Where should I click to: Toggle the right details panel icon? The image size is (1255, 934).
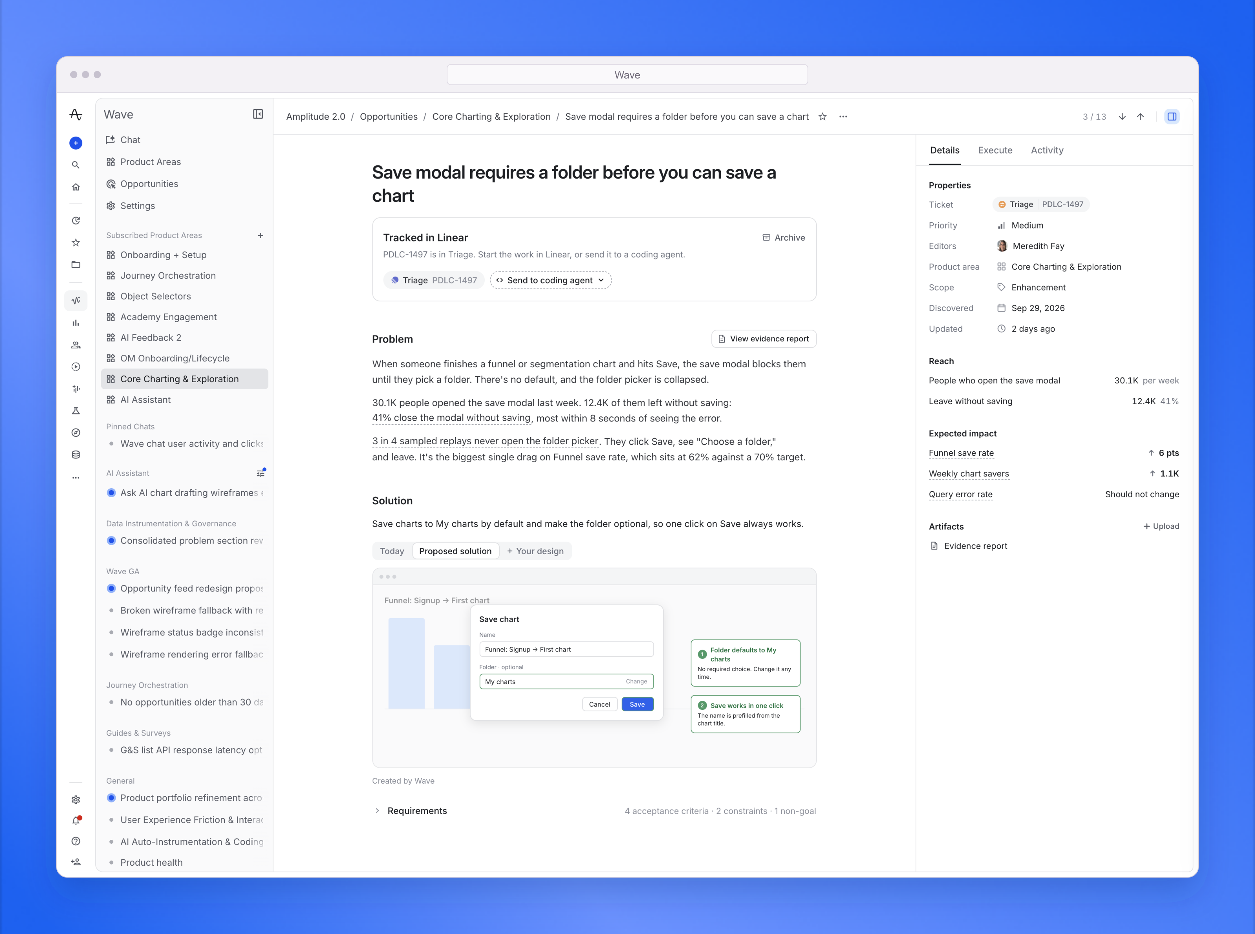(x=1172, y=117)
